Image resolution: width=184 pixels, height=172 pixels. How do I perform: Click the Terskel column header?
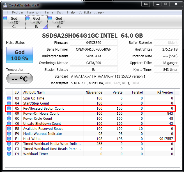click(x=134, y=92)
